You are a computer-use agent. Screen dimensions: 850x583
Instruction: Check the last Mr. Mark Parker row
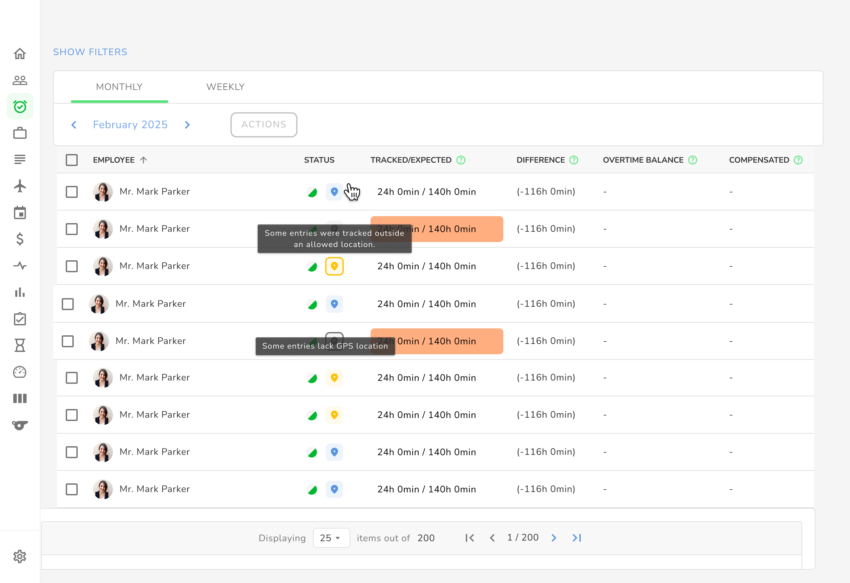(x=72, y=489)
